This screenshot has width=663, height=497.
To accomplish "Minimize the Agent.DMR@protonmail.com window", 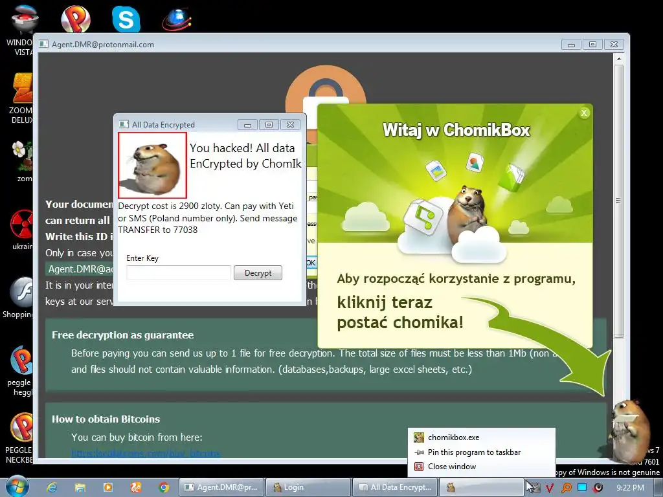I will [x=571, y=45].
